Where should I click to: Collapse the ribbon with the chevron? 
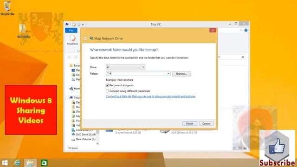241,30
